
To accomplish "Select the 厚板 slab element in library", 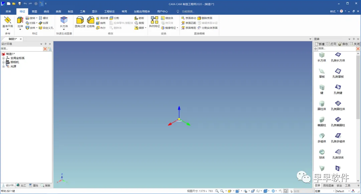I will pyautogui.click(x=322, y=73).
